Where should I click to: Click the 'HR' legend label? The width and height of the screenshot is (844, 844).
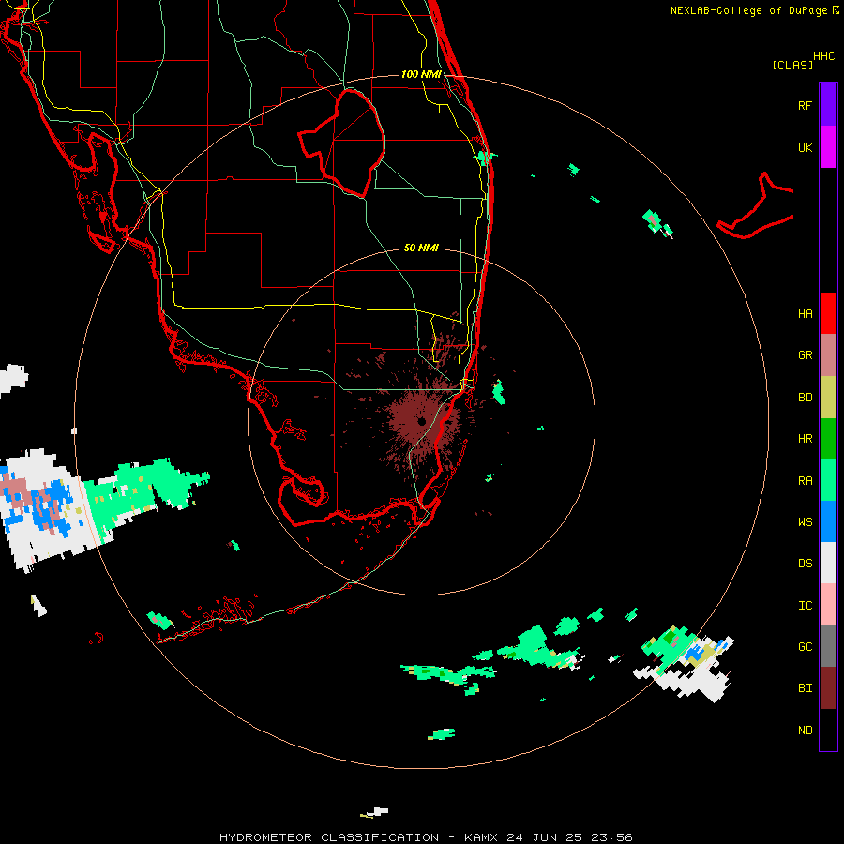[806, 439]
